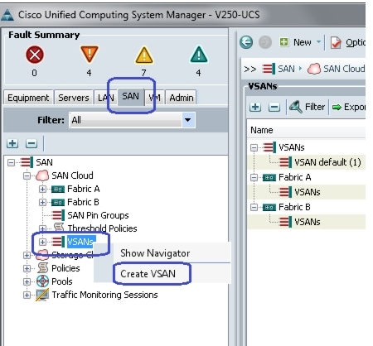Switch to the Equipment tab

pos(28,98)
